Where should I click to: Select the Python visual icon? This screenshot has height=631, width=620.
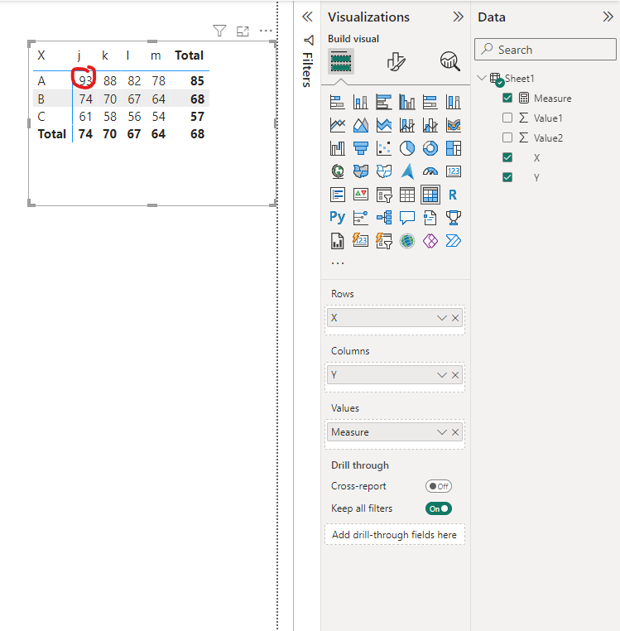coord(337,218)
